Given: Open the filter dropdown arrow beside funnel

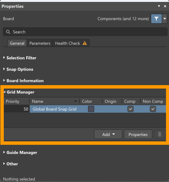Looking at the screenshot, I should click(x=164, y=19).
